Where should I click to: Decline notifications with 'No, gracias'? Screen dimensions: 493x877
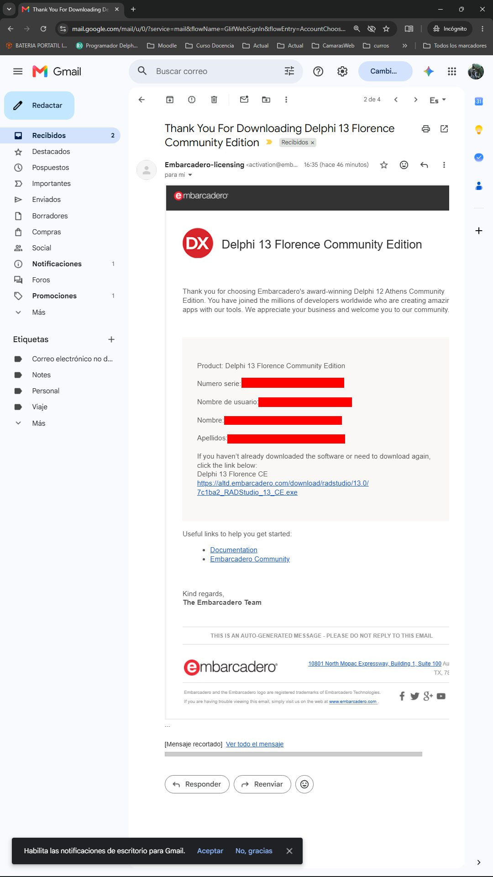pyautogui.click(x=254, y=851)
